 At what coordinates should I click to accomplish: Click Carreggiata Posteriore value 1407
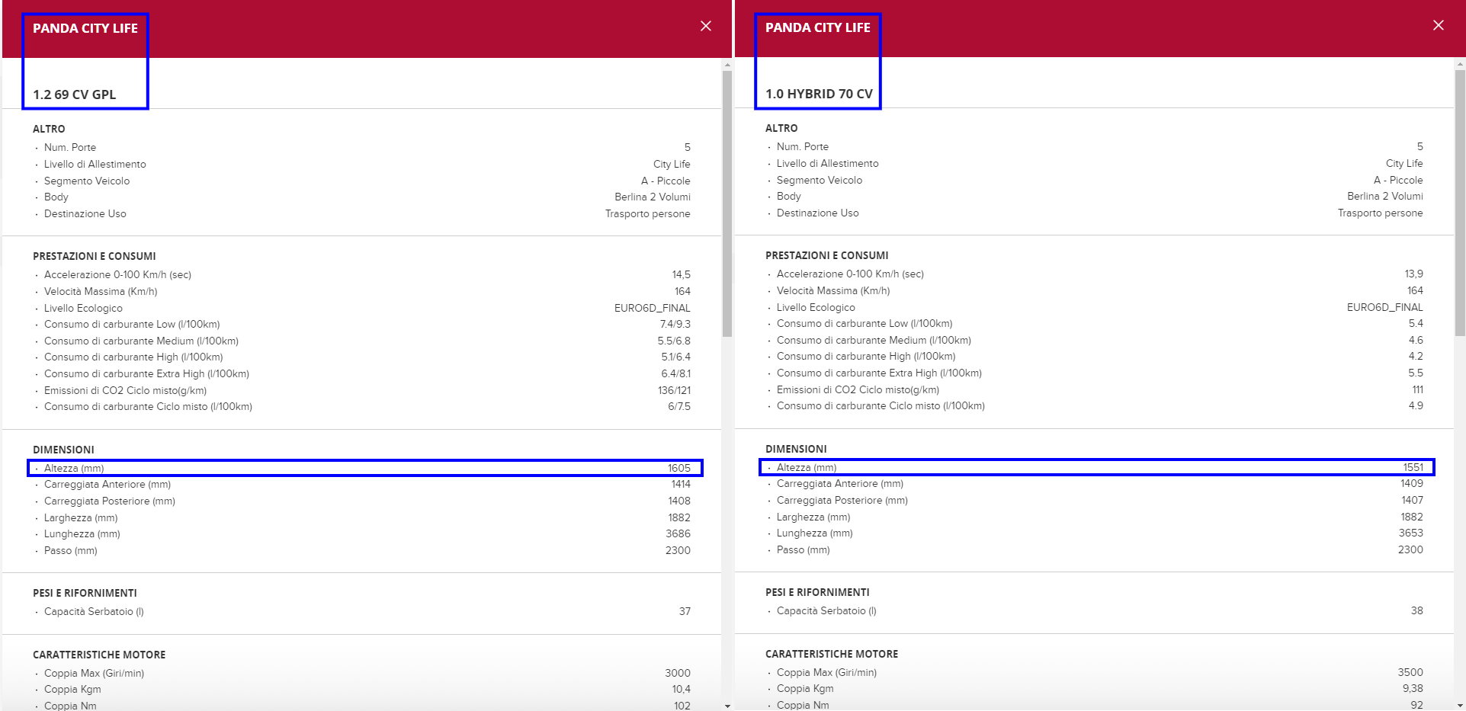(x=1412, y=500)
